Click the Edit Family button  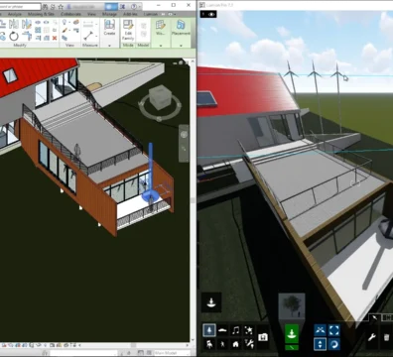point(128,30)
